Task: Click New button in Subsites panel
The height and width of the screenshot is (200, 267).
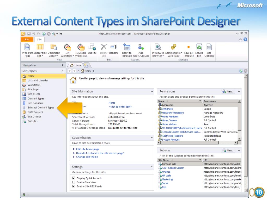Action: point(228,151)
